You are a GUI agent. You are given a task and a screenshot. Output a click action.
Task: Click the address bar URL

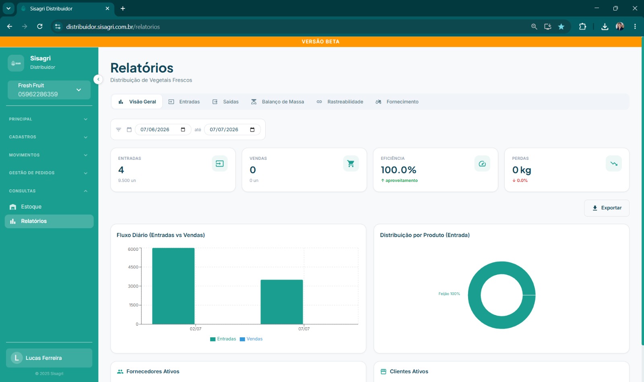(x=113, y=27)
